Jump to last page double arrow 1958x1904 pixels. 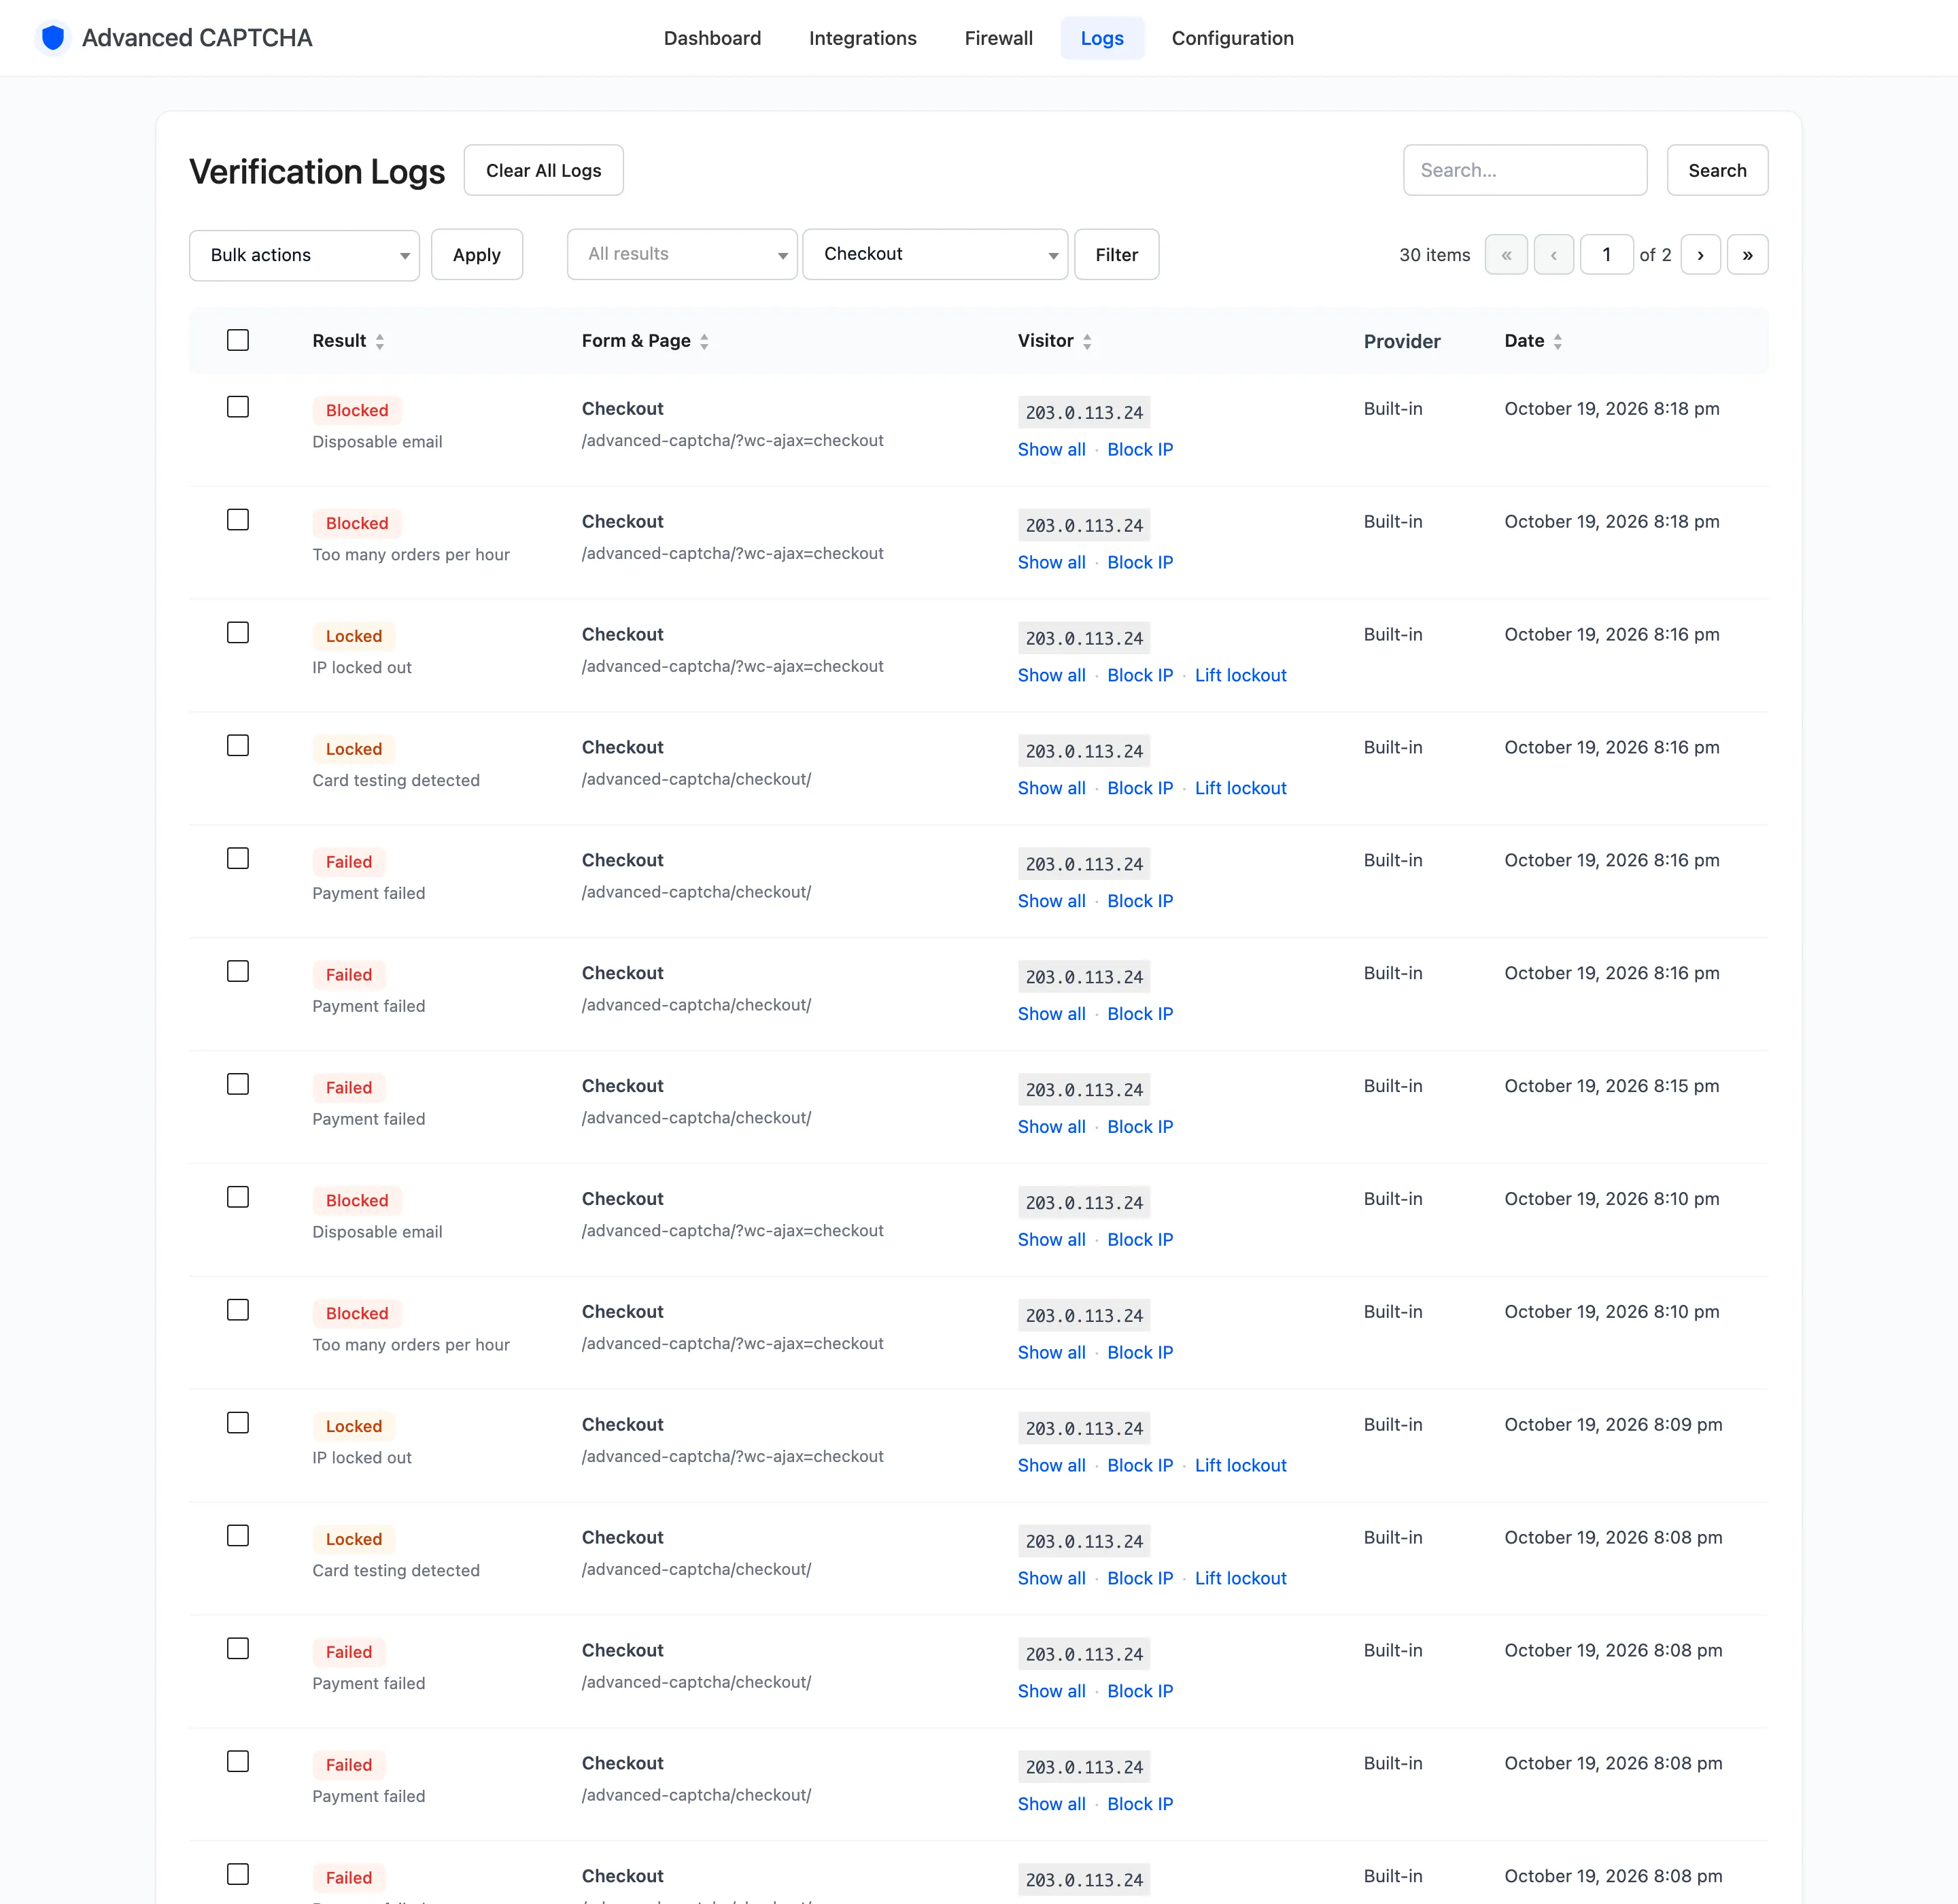click(x=1747, y=255)
